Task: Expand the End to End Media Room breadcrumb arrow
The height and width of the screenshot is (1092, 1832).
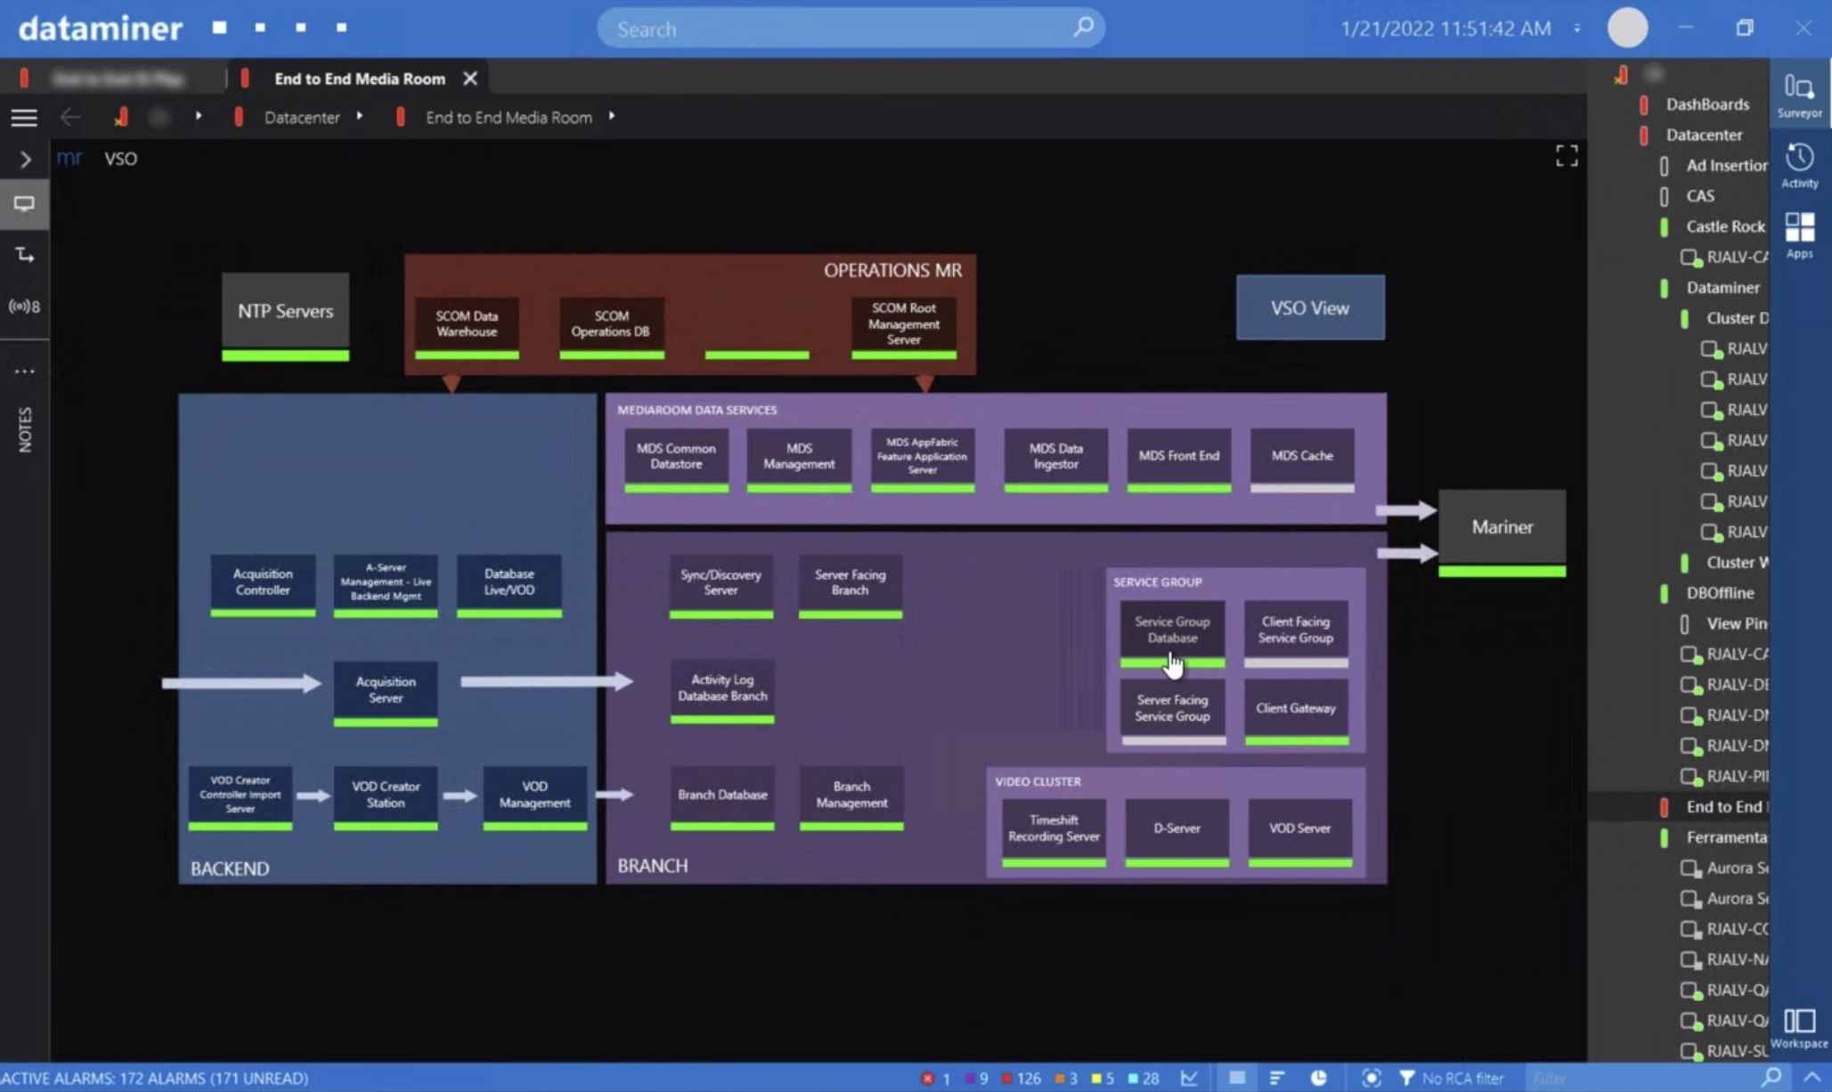Action: (x=612, y=116)
